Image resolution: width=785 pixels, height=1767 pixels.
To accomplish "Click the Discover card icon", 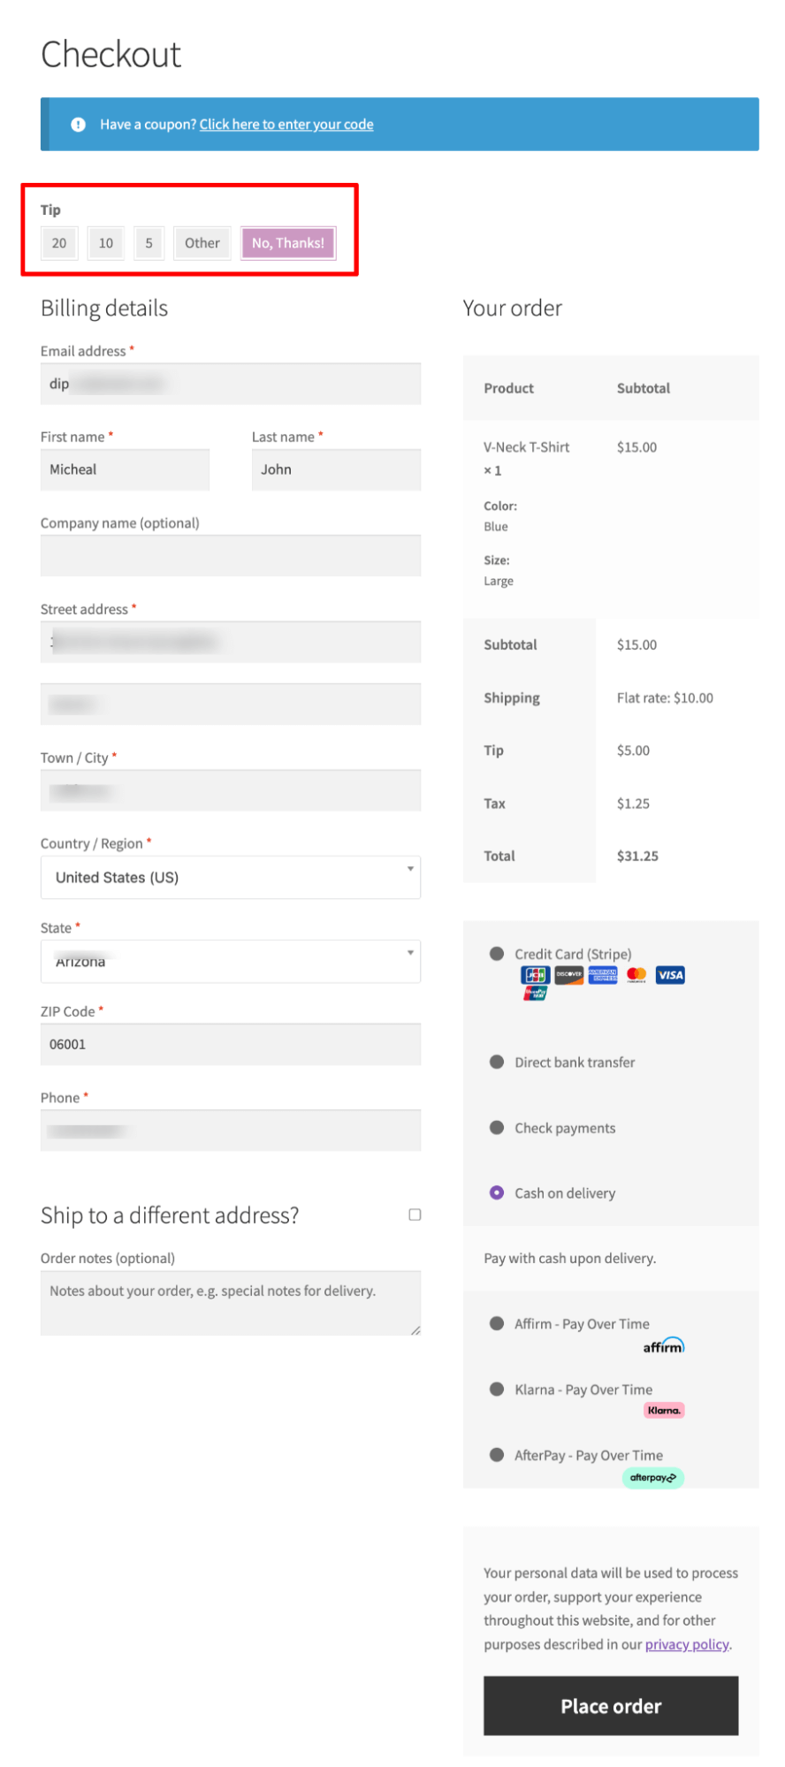I will point(569,975).
